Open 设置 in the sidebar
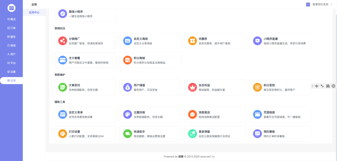 pyautogui.click(x=12, y=72)
